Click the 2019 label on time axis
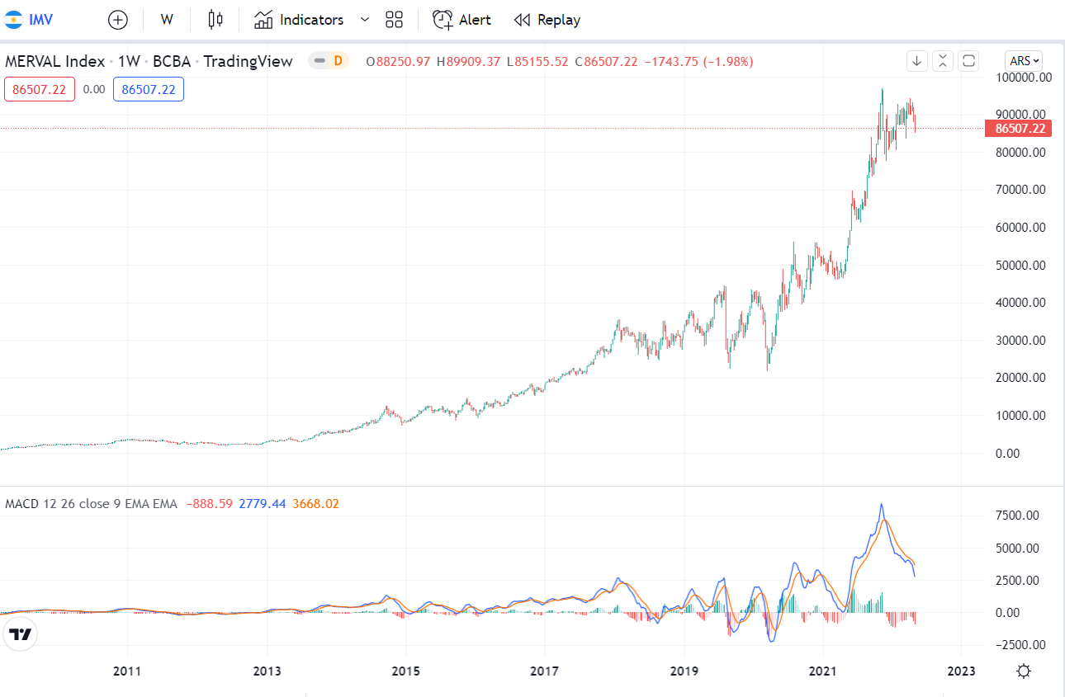The width and height of the screenshot is (1065, 697). click(684, 671)
